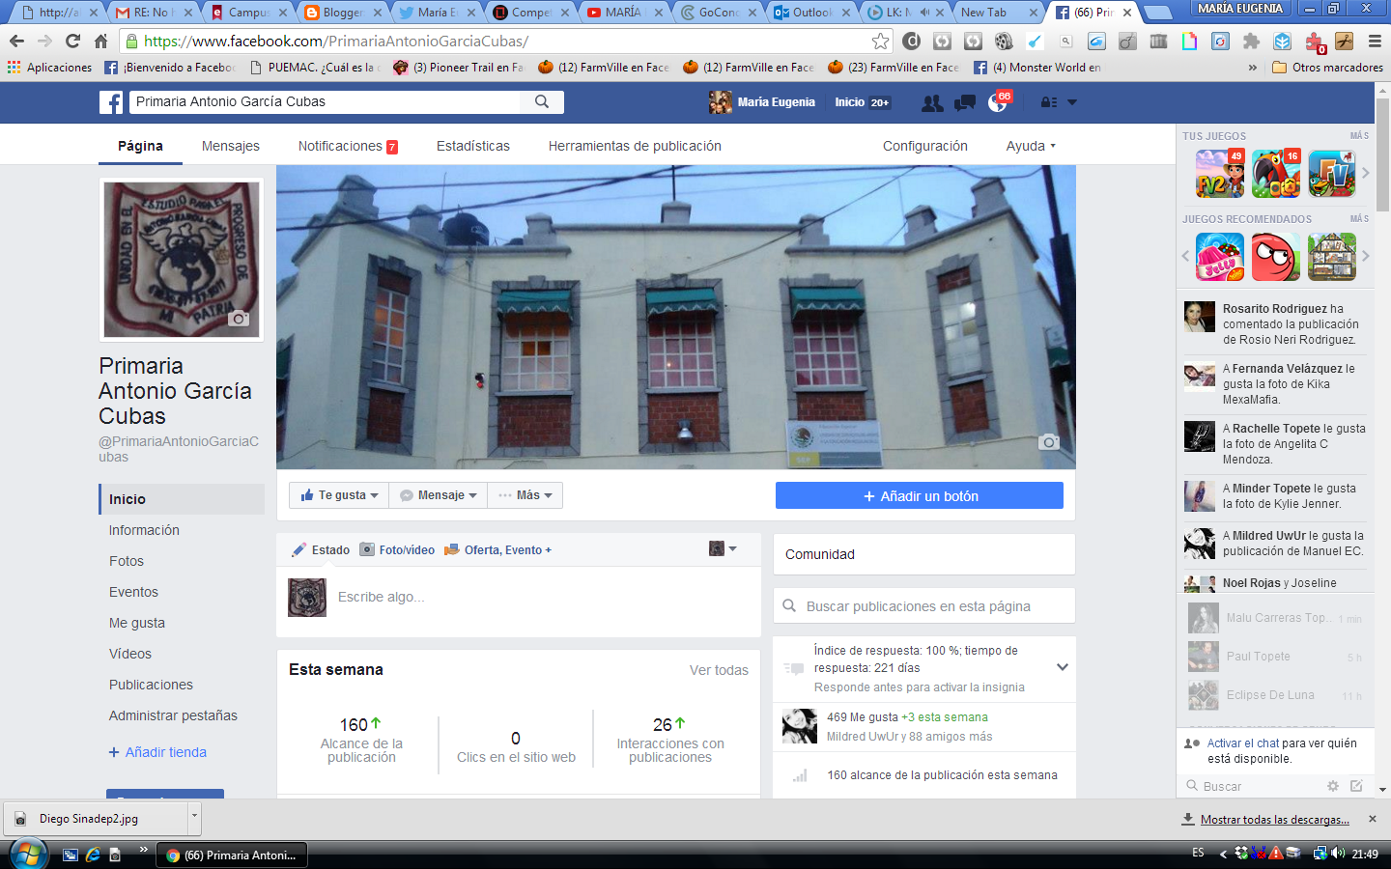Open the Facebook messages icon
The image size is (1391, 869).
tap(964, 102)
